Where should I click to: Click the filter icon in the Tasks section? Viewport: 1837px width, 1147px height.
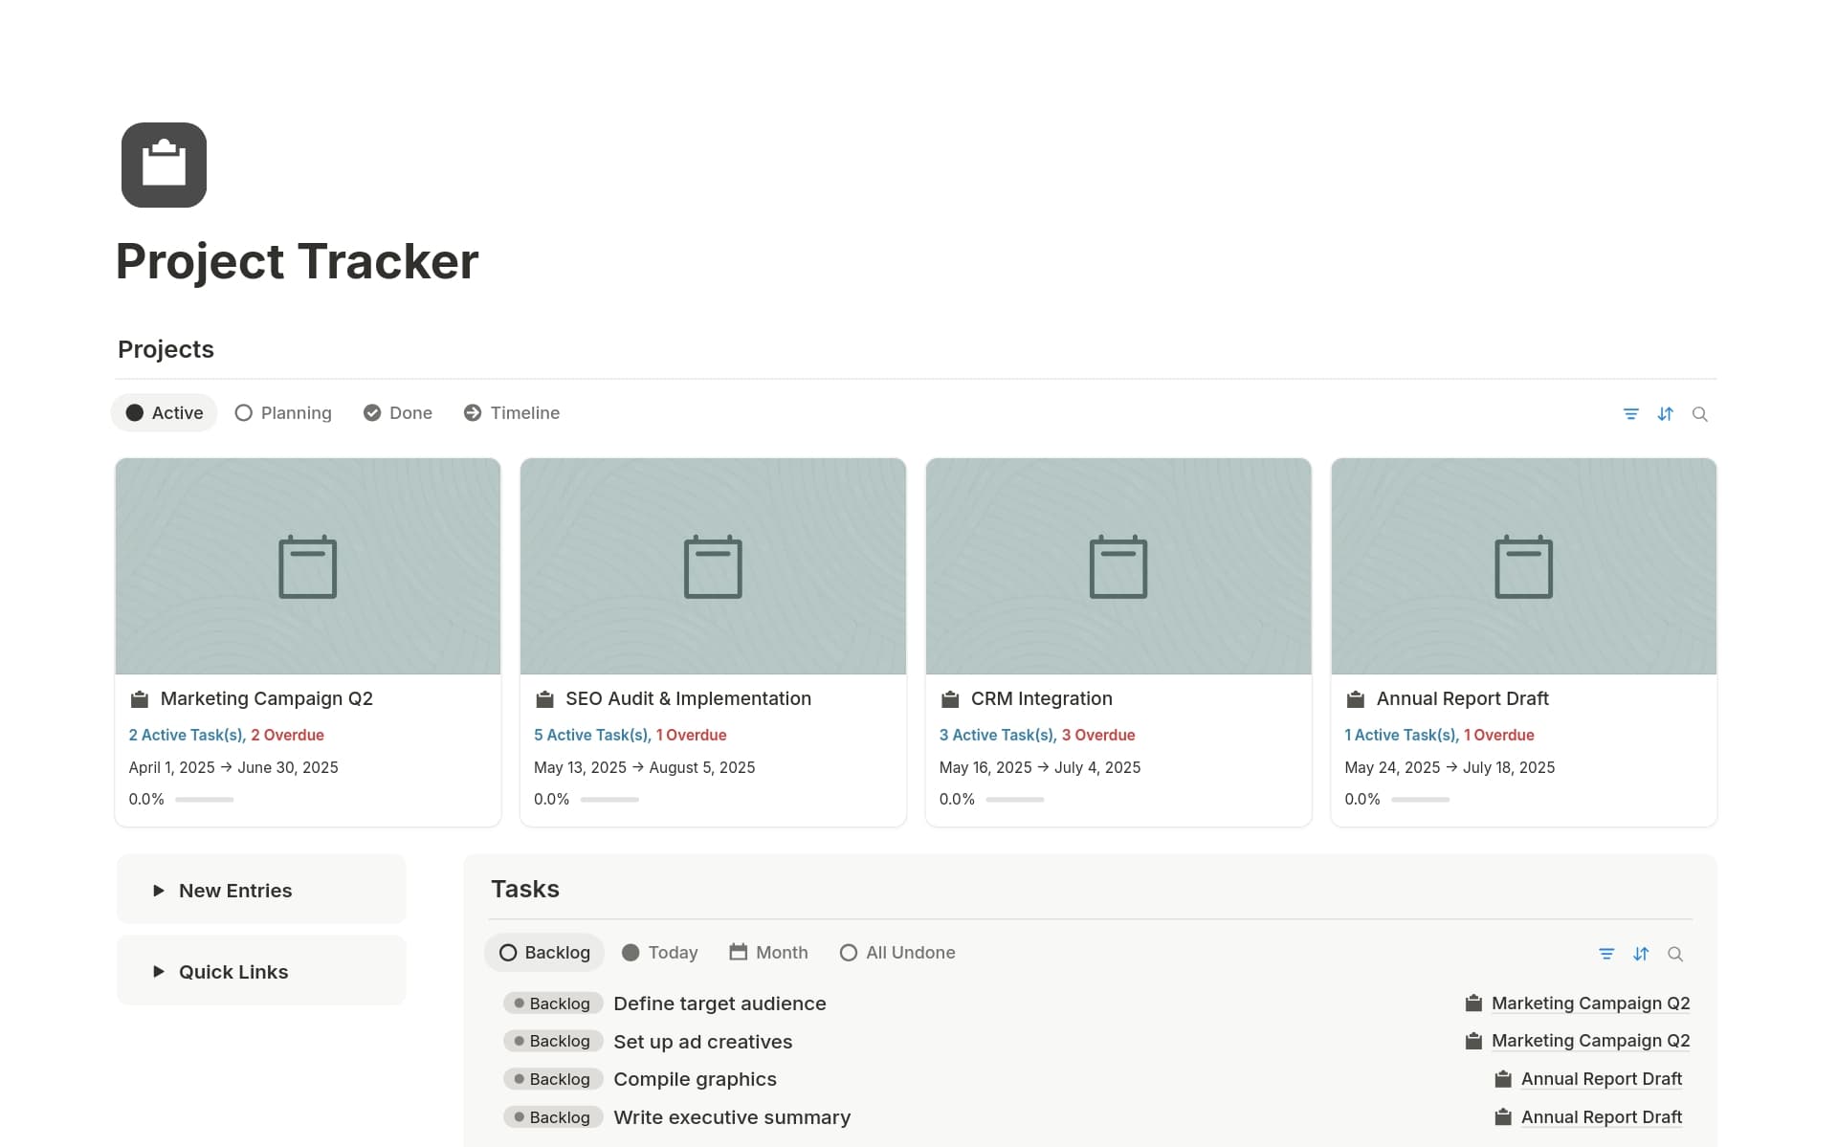pyautogui.click(x=1607, y=953)
